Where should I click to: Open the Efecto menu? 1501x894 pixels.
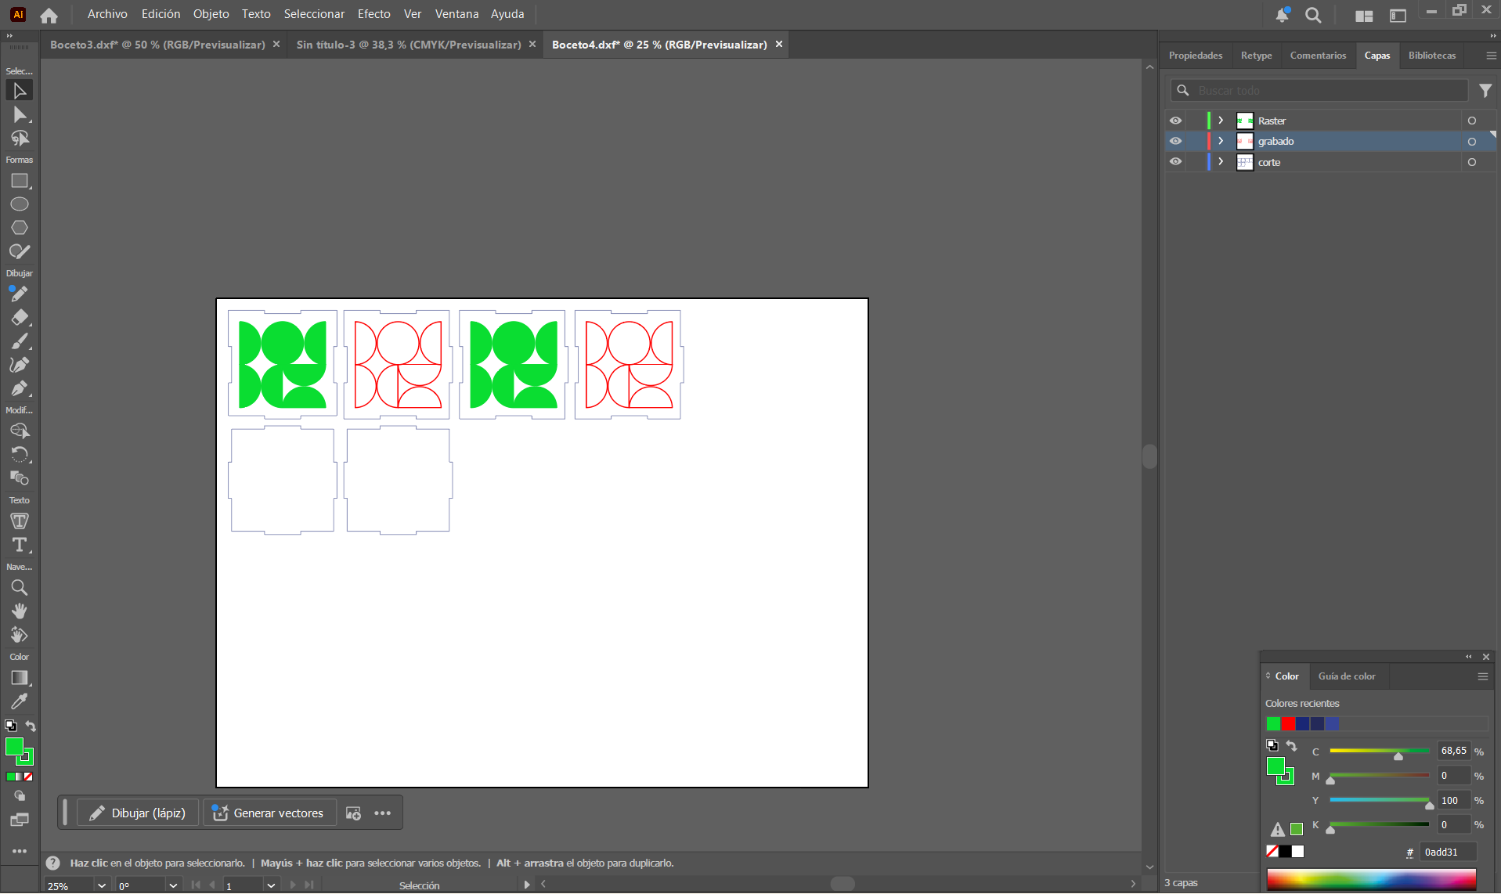[x=373, y=14]
